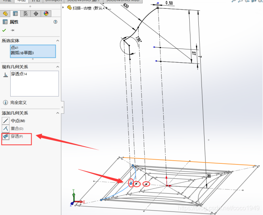Collapse the 所选实体 section

pyautogui.click(x=58, y=41)
